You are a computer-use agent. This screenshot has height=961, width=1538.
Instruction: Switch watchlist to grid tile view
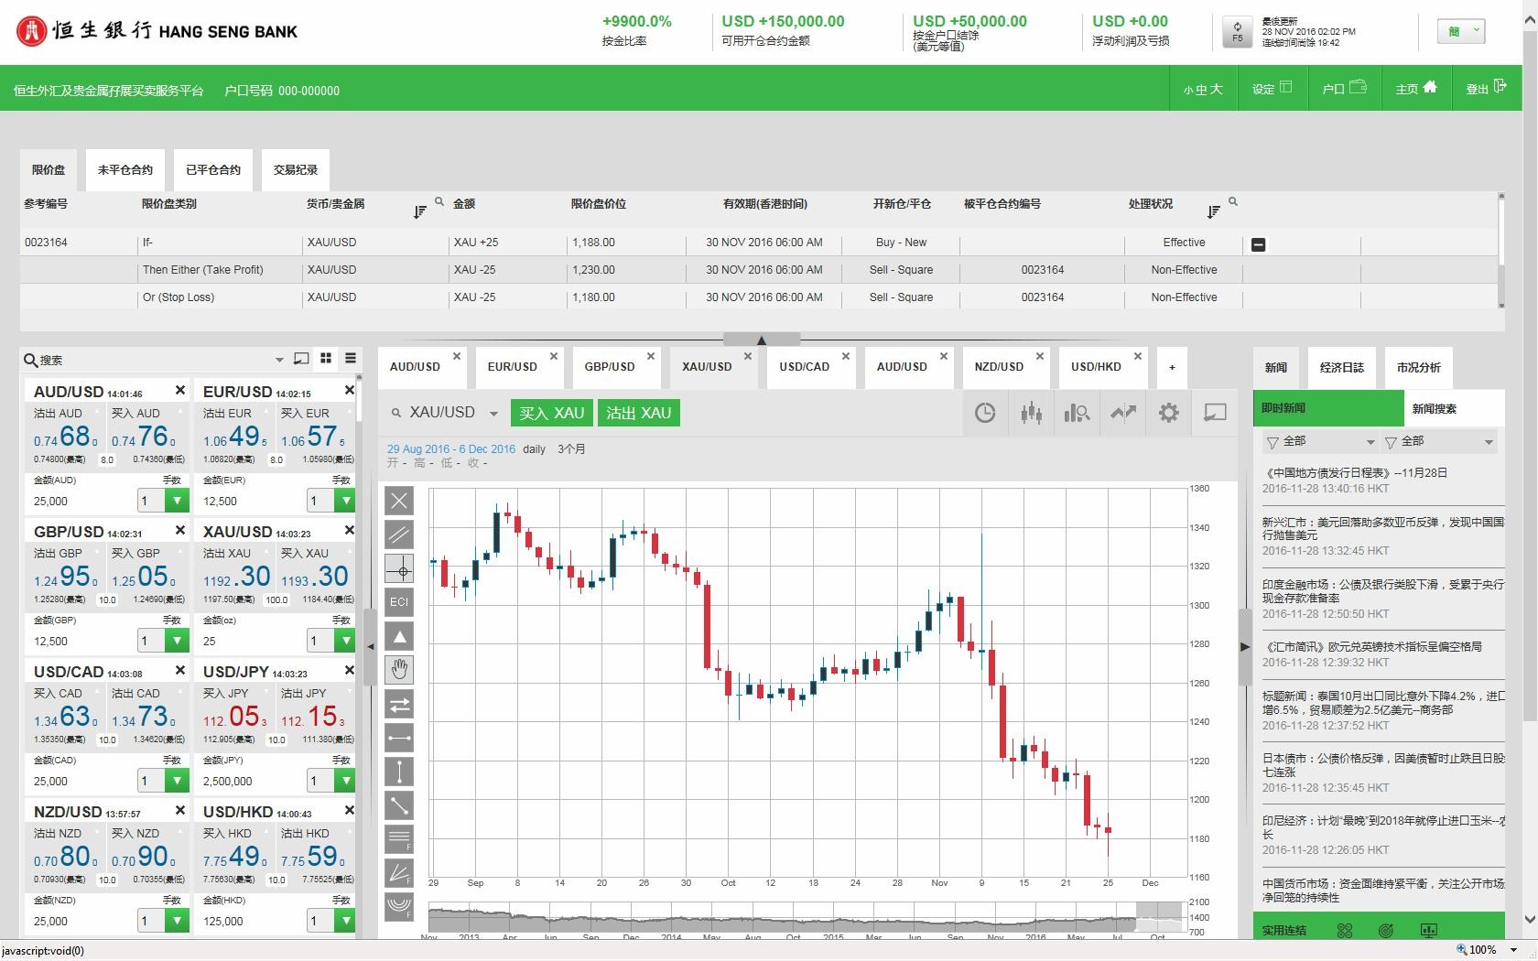(x=326, y=359)
